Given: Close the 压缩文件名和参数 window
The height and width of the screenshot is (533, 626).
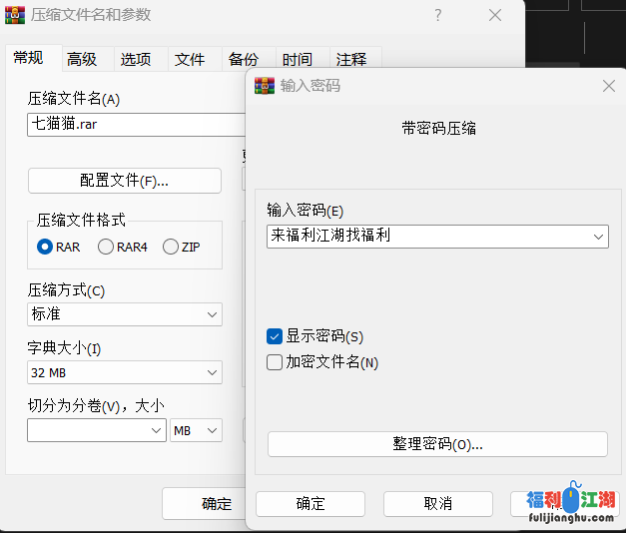Looking at the screenshot, I should tap(495, 16).
